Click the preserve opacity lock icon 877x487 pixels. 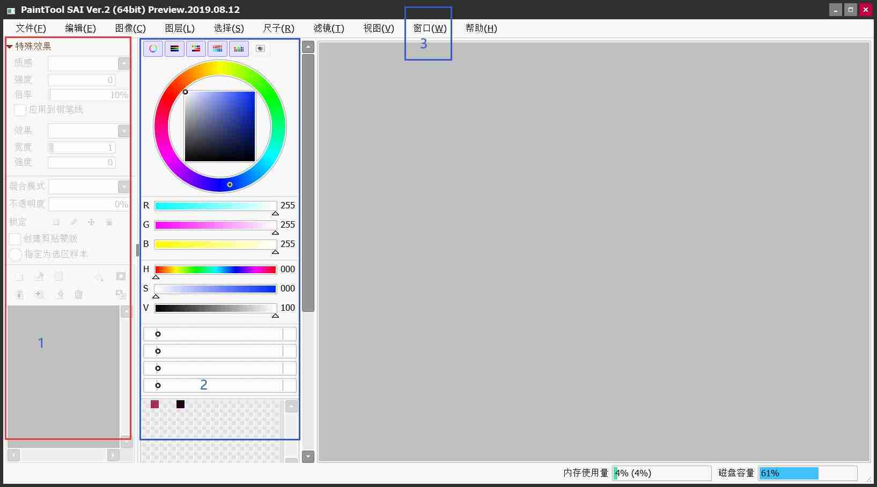click(56, 222)
